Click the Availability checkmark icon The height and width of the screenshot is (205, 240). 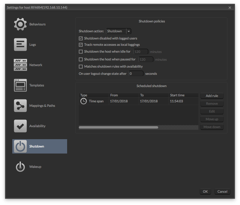point(20,126)
